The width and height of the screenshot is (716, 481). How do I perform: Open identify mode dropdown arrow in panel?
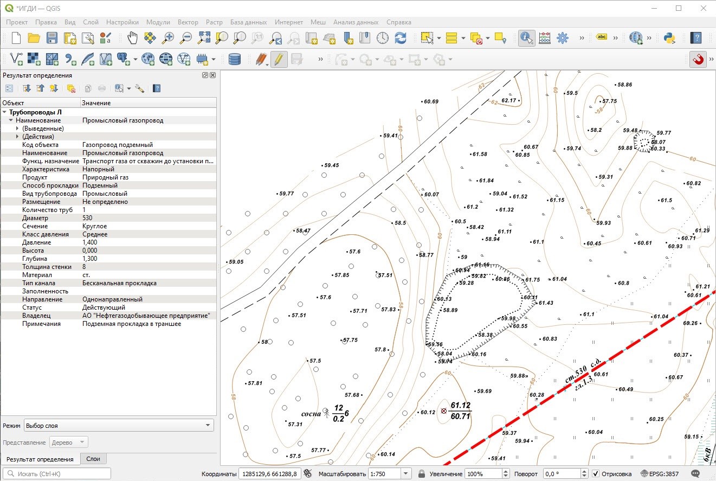coord(128,88)
